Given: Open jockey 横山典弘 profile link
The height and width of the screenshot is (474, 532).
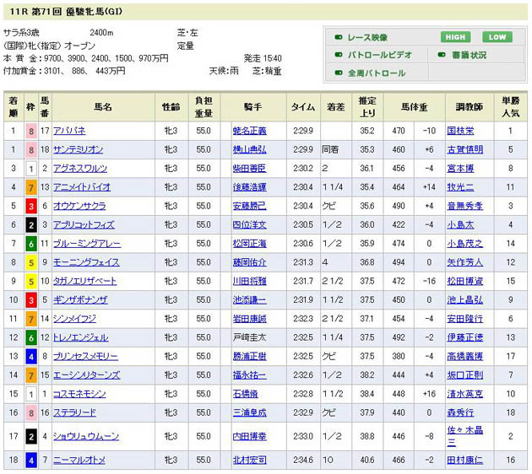Looking at the screenshot, I should click(248, 149).
